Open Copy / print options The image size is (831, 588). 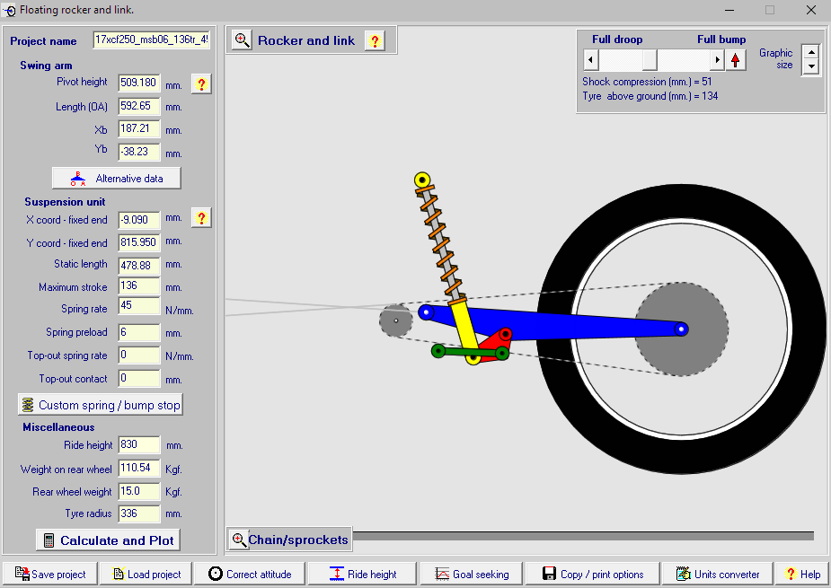(x=592, y=574)
